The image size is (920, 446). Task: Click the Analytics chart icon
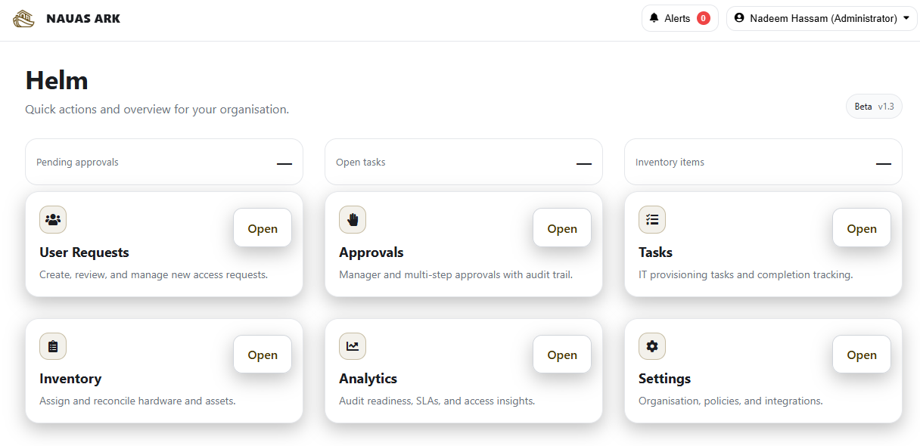[x=353, y=346]
